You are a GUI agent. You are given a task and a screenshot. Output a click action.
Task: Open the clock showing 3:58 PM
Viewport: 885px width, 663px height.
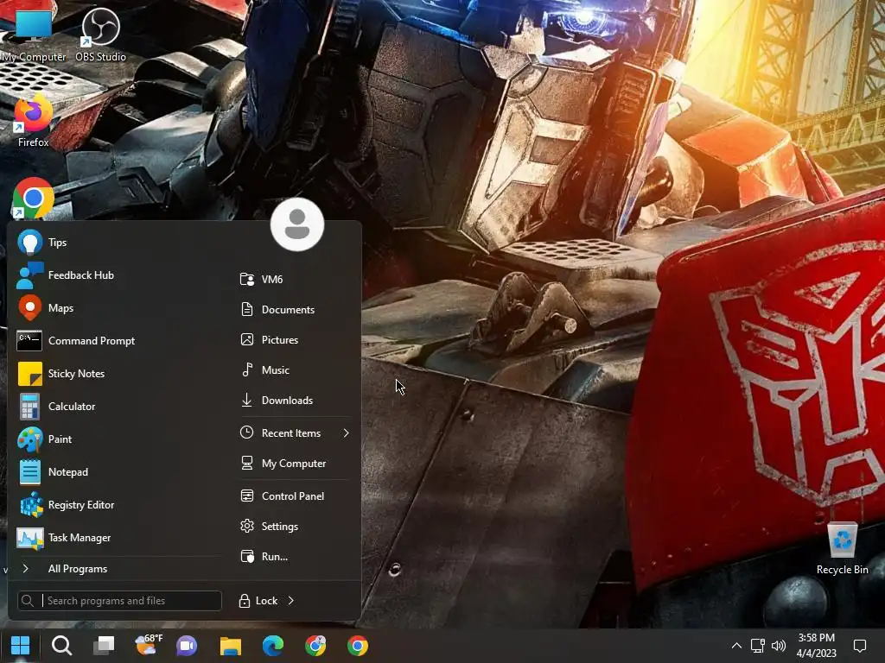click(816, 646)
